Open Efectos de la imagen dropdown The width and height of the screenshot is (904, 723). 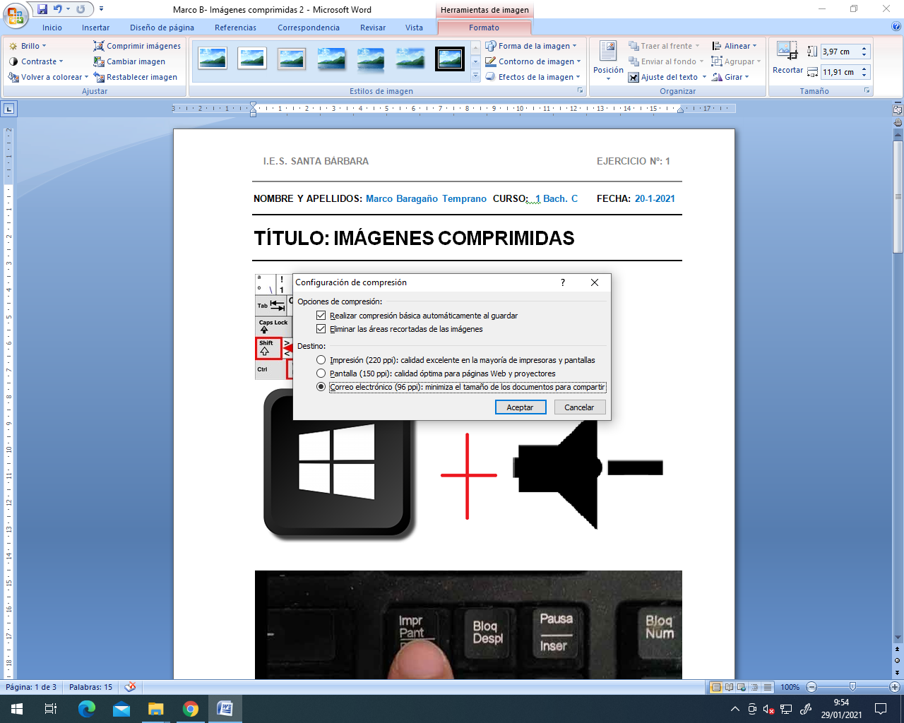pyautogui.click(x=533, y=77)
